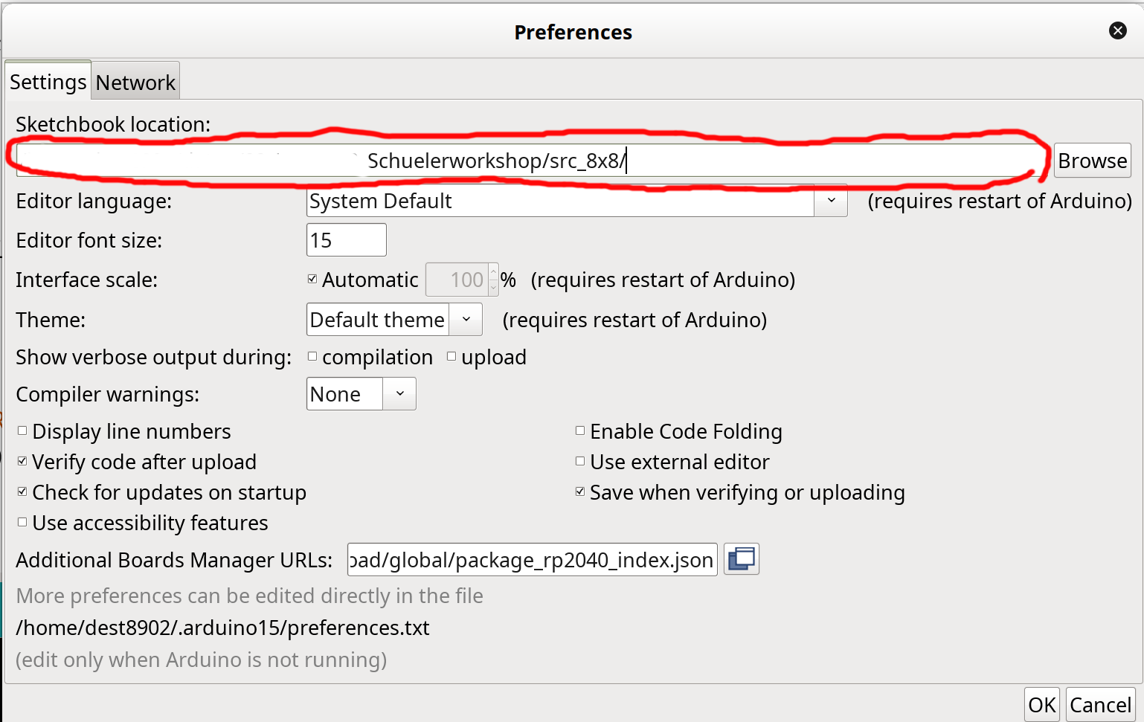Enable verbose output during upload
The width and height of the screenshot is (1144, 722).
452,357
